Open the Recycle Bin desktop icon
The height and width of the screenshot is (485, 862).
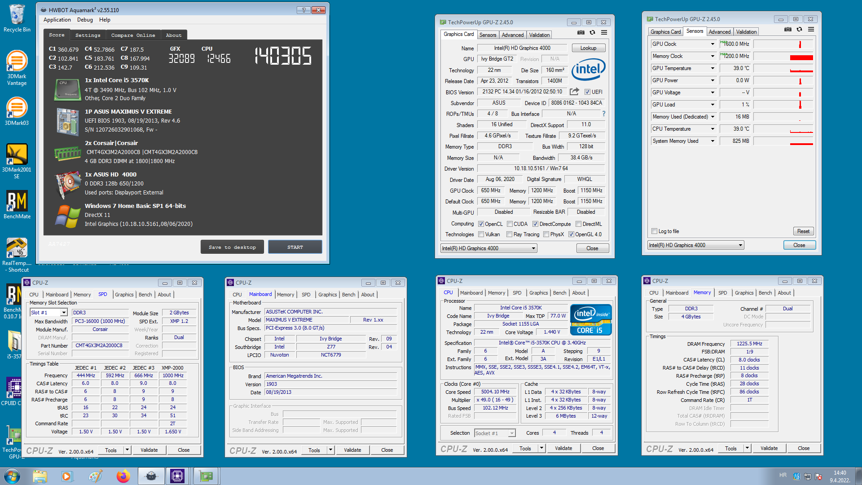click(17, 18)
